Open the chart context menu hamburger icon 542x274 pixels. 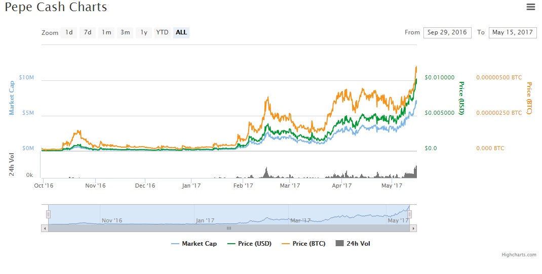(x=530, y=7)
